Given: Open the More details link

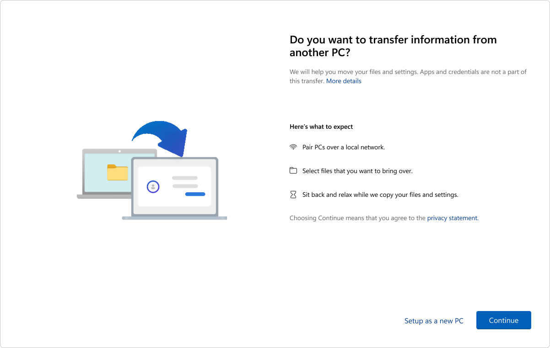Looking at the screenshot, I should (x=344, y=81).
